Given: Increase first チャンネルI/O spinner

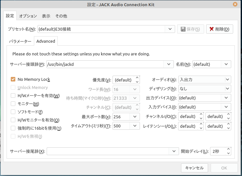Looking at the screenshot, I should coord(201,114).
